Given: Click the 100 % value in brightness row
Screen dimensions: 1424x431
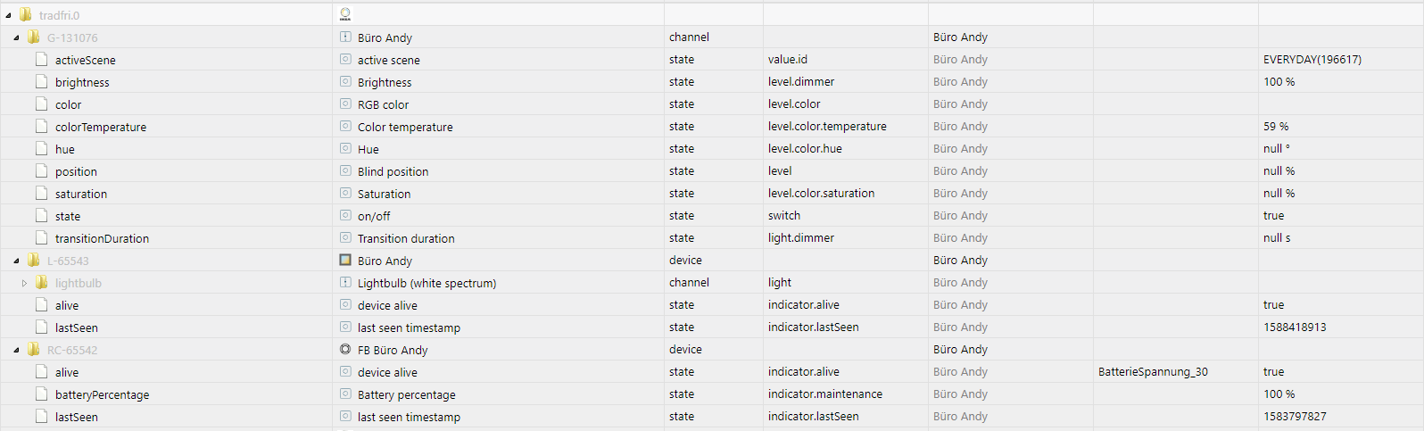Looking at the screenshot, I should [1279, 82].
